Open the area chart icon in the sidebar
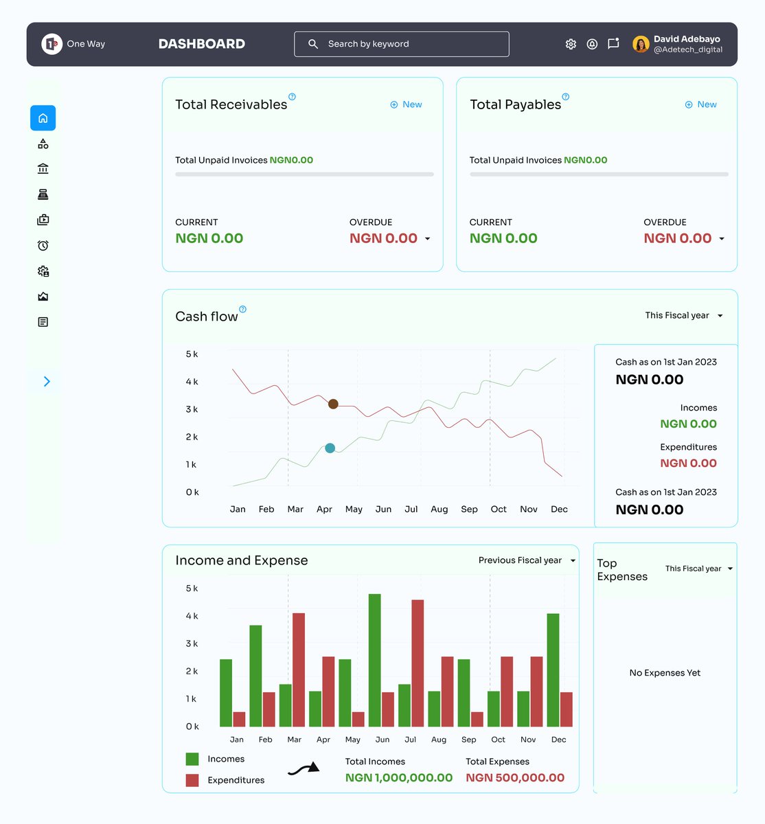The image size is (765, 824). pyautogui.click(x=43, y=297)
